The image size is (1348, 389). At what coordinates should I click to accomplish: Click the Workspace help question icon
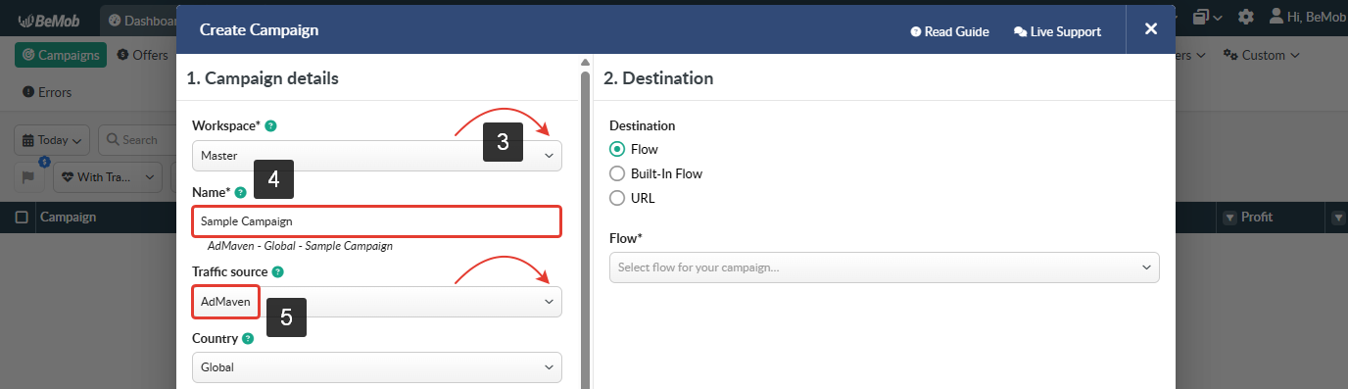click(x=270, y=126)
